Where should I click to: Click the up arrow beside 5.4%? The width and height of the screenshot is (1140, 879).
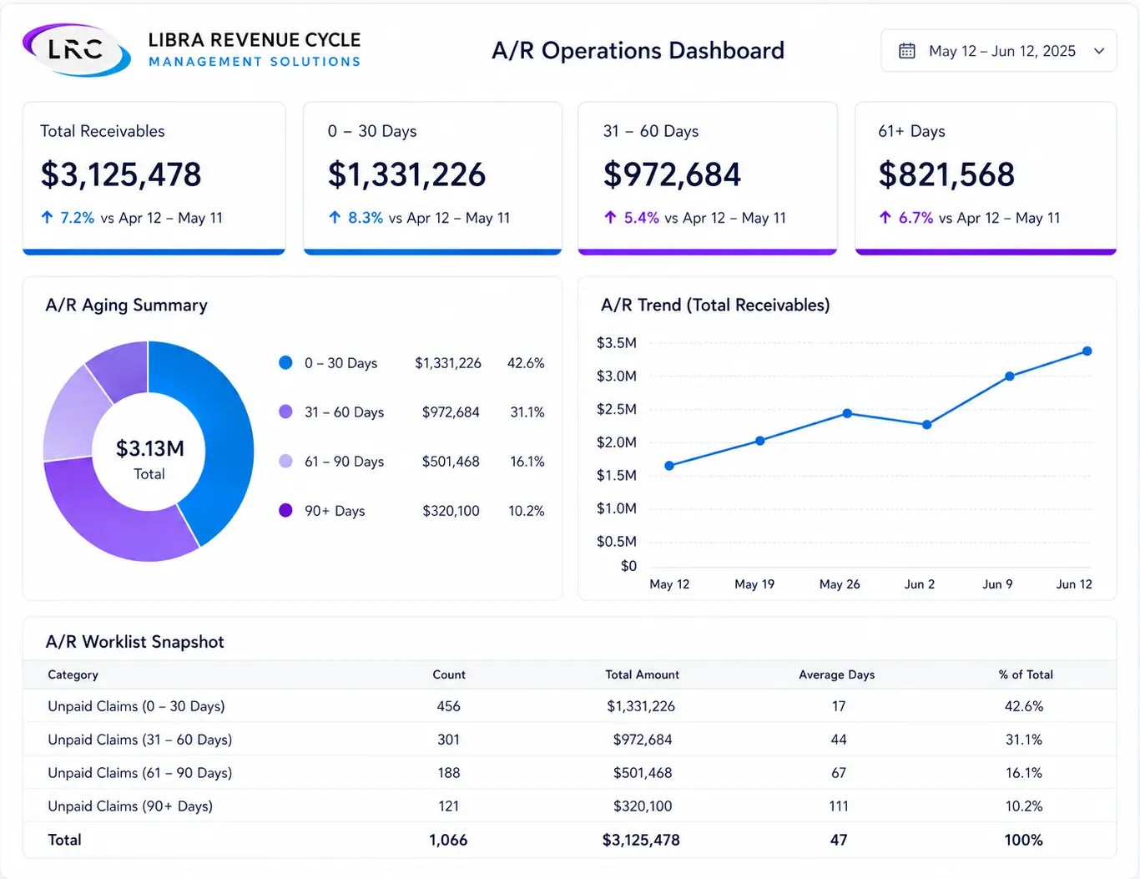[610, 218]
